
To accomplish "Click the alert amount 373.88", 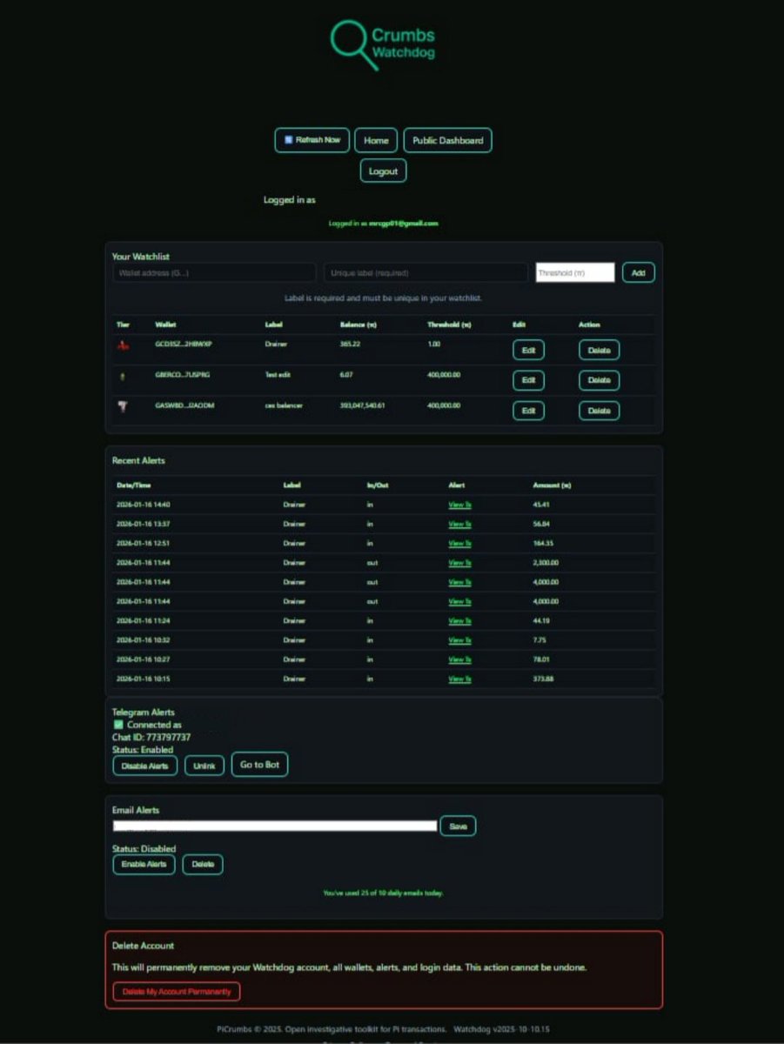I will (x=543, y=679).
